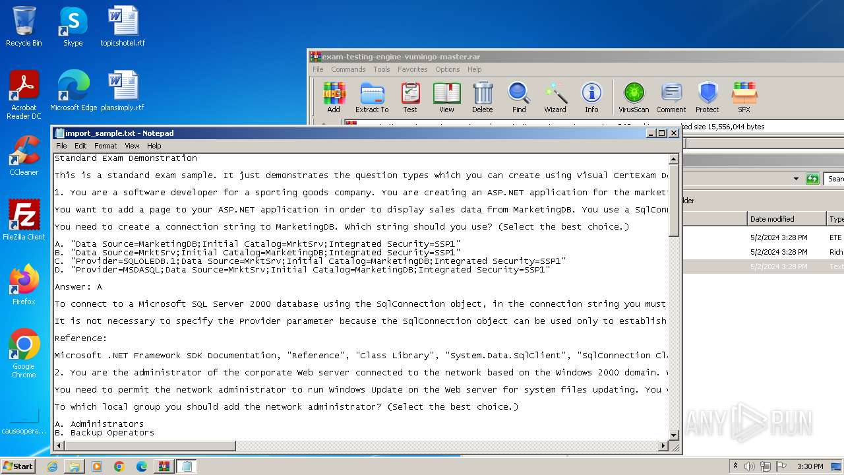Image resolution: width=844 pixels, height=475 pixels.
Task: Open Notepad Help menu
Action: click(x=154, y=146)
